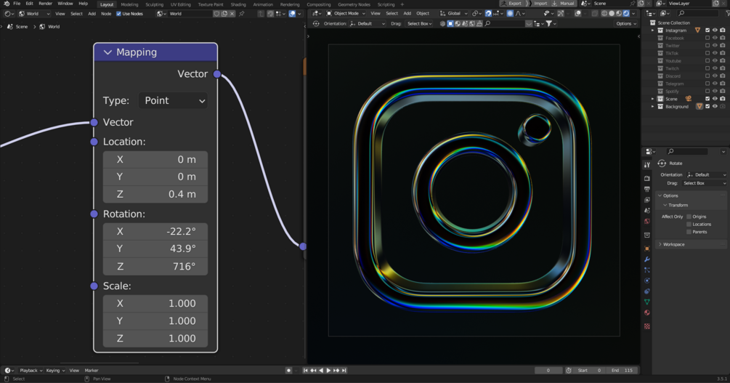Click the End frame field 115

pos(622,371)
